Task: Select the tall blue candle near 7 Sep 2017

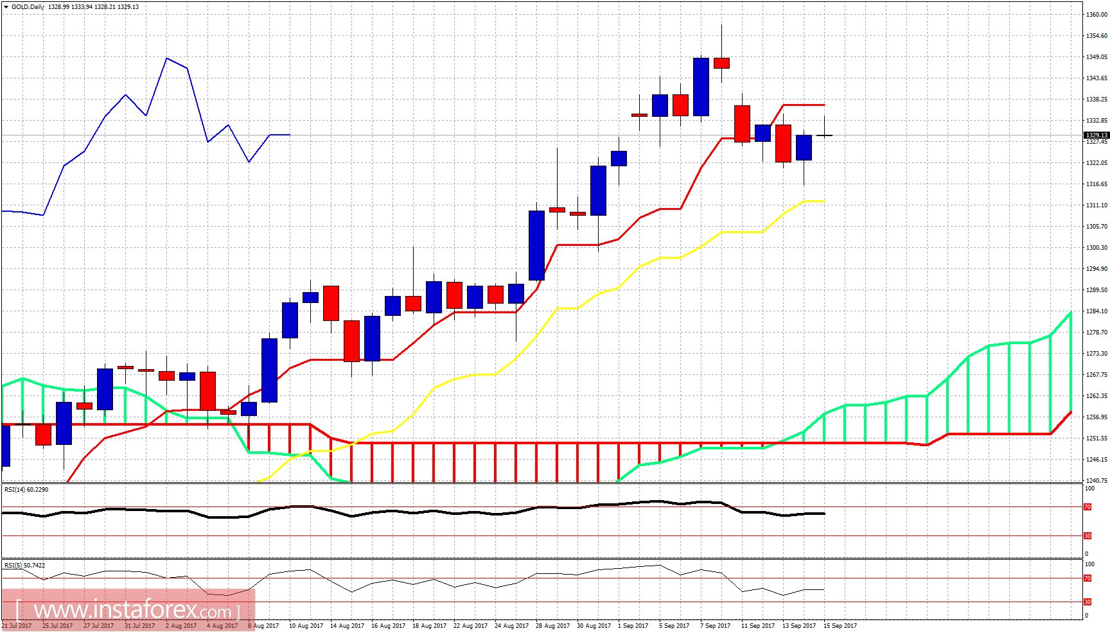Action: 701,87
